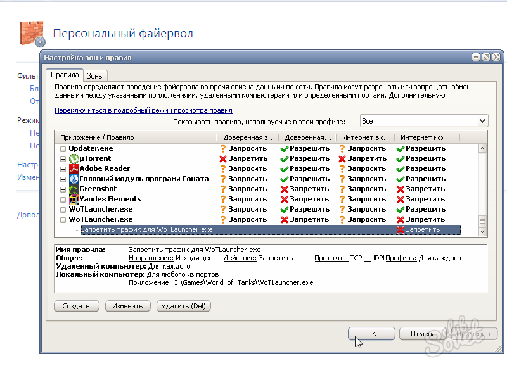Select the Правила tab
This screenshot has width=507, height=380.
pyautogui.click(x=66, y=75)
